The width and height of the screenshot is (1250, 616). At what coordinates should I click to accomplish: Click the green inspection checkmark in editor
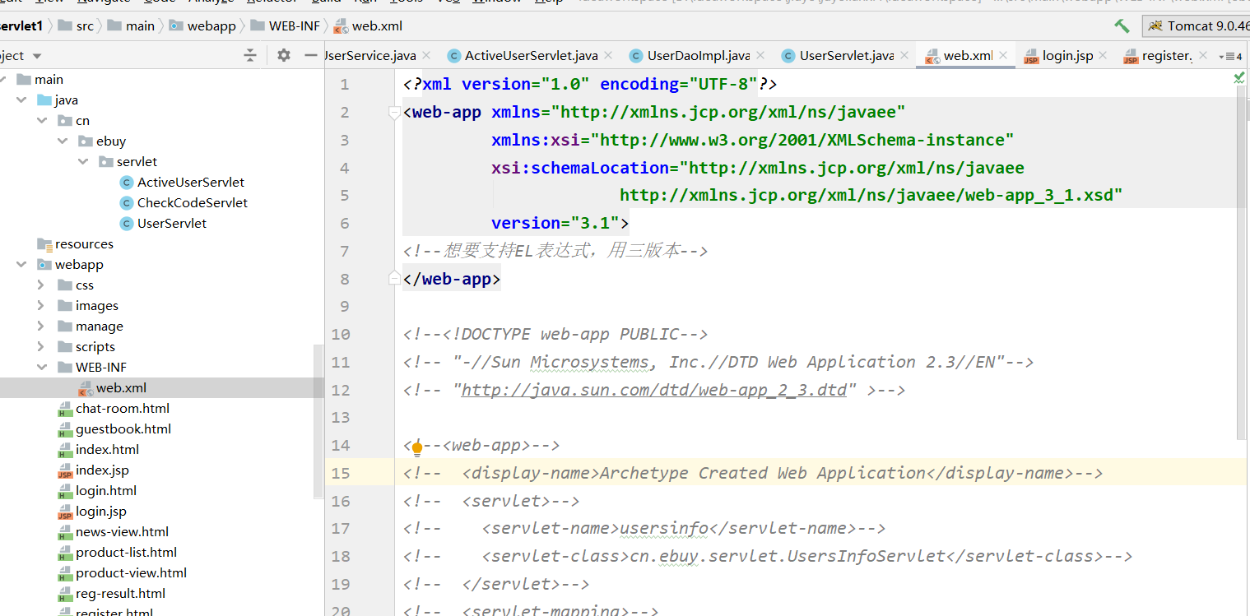pos(1239,77)
